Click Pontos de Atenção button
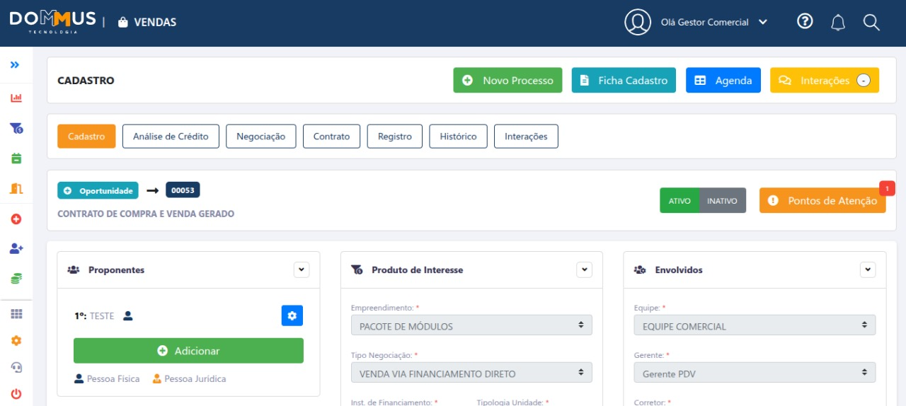Viewport: 906px width, 406px height. 822,201
